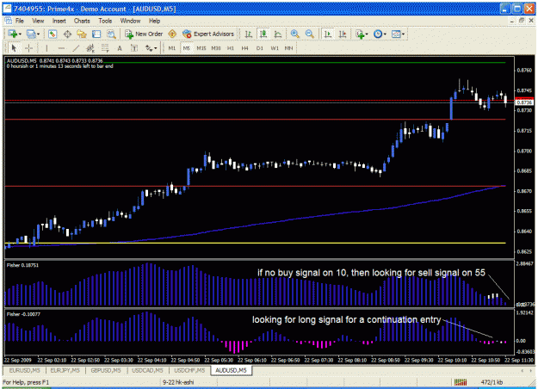Screen dimensions: 538x389
Task: Switch to the EURUSD,M5 chart tab
Action: click(24, 370)
